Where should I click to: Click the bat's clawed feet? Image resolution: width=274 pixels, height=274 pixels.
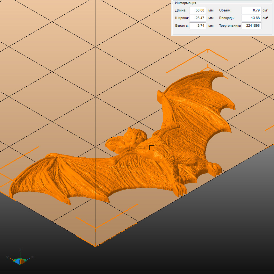[180, 190]
